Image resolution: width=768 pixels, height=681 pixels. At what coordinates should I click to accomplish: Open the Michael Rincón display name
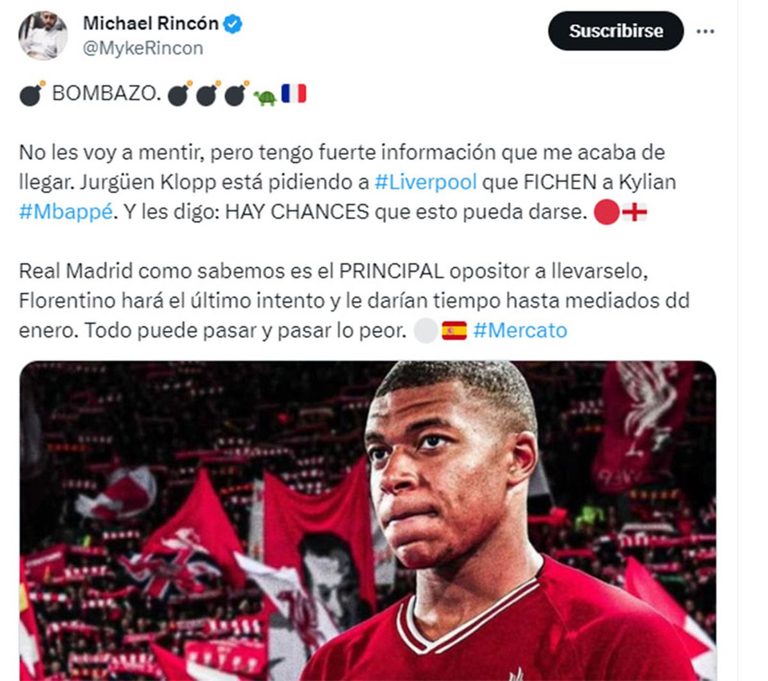(x=151, y=24)
